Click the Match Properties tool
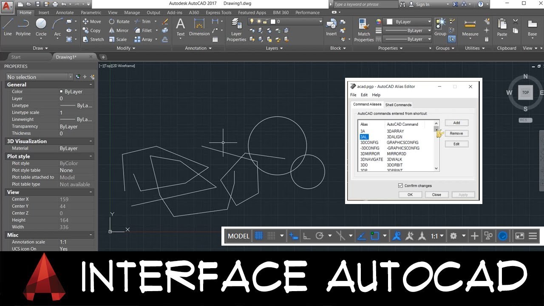This screenshot has height=306, width=544. [x=364, y=30]
